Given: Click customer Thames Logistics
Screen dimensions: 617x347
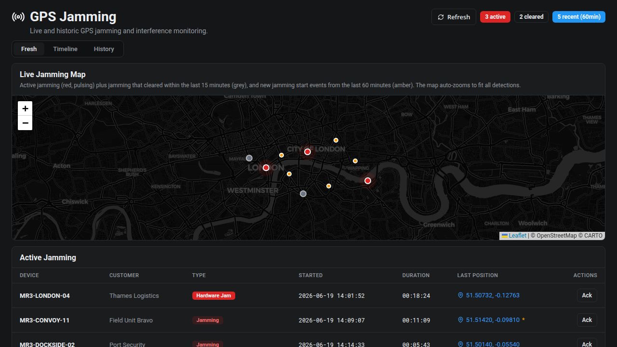Looking at the screenshot, I should [x=134, y=296].
